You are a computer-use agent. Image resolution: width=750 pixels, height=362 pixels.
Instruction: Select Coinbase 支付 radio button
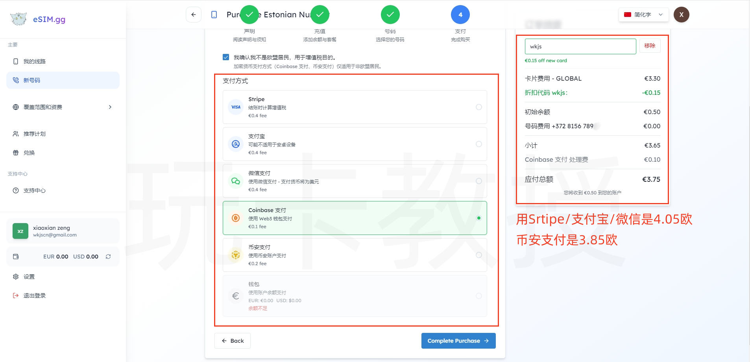479,218
